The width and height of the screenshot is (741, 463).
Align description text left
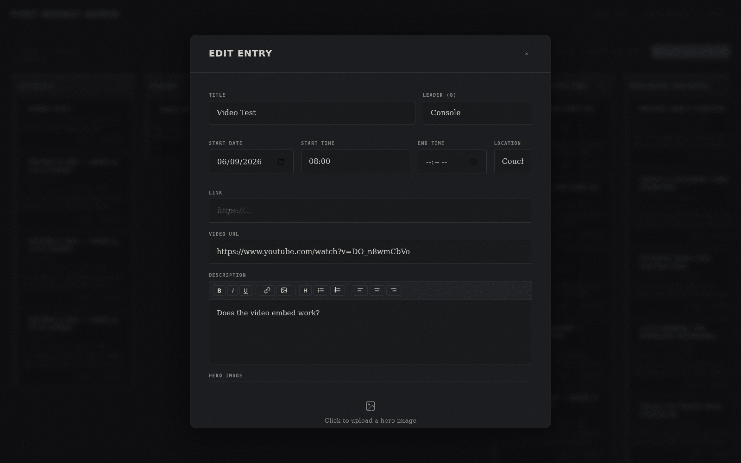(x=360, y=290)
